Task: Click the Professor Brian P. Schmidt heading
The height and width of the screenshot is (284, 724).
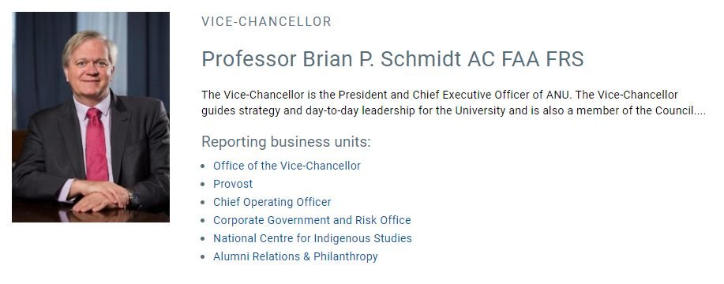Action: pyautogui.click(x=392, y=59)
